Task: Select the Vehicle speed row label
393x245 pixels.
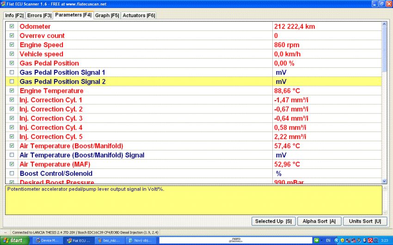Action: (41, 54)
